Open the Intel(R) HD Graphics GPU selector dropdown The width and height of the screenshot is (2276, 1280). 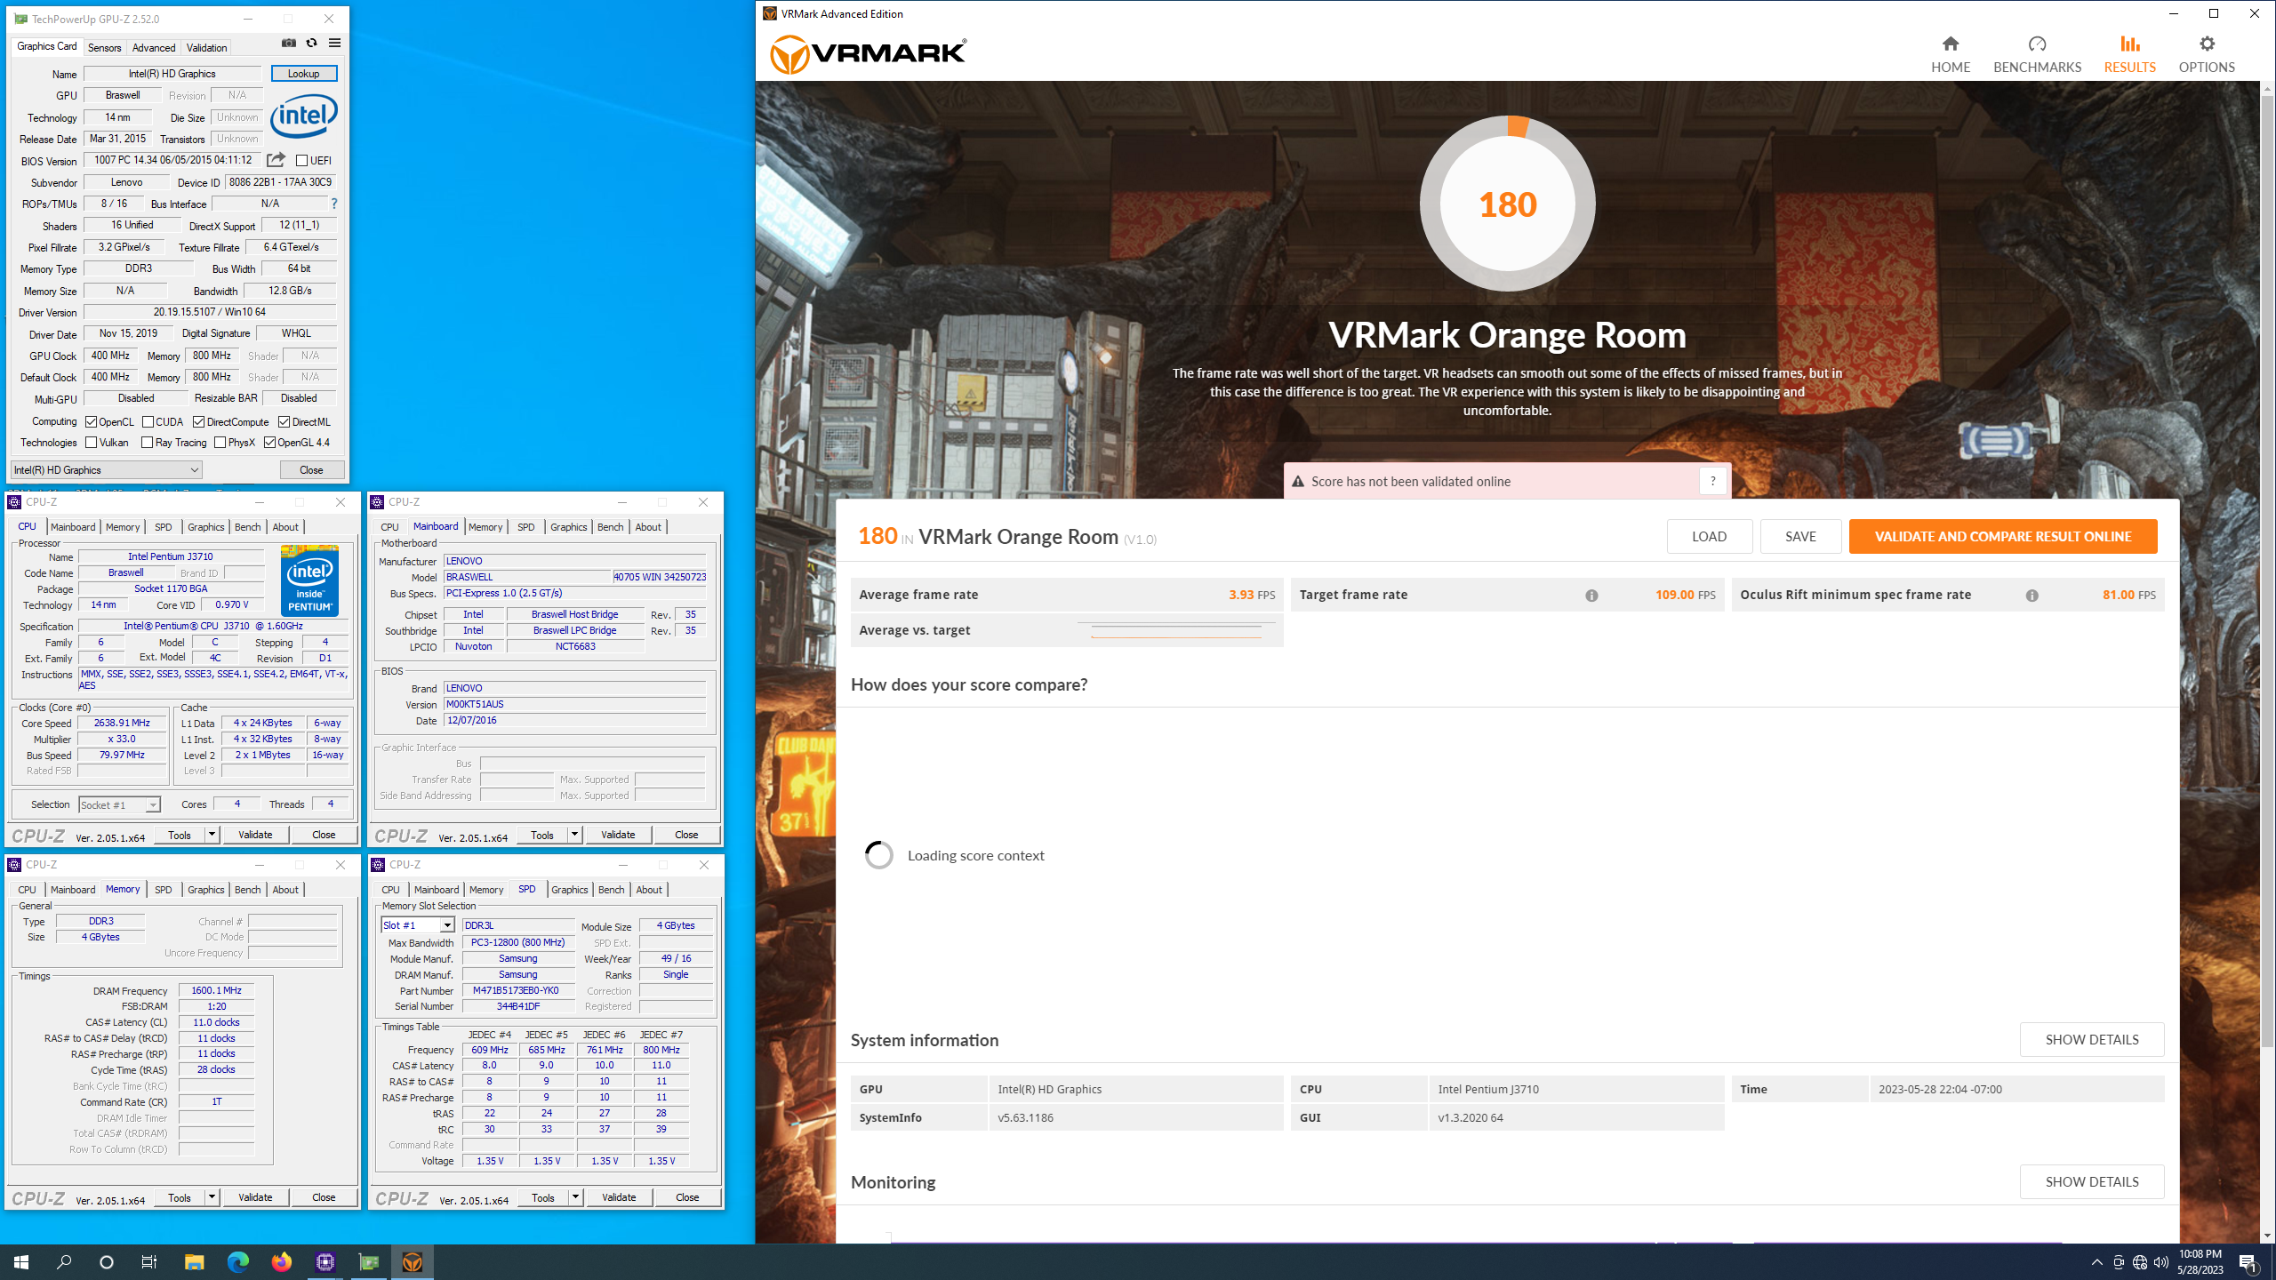pos(107,470)
